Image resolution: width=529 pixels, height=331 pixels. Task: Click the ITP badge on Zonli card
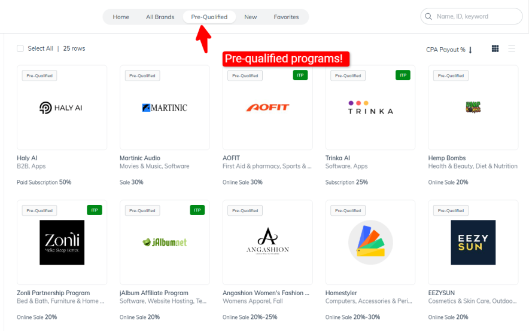[95, 210]
